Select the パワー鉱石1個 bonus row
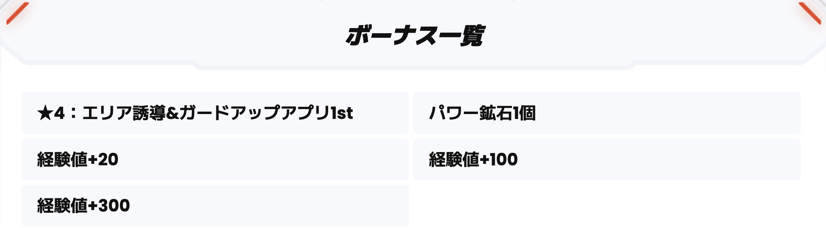The image size is (826, 228). (x=607, y=113)
